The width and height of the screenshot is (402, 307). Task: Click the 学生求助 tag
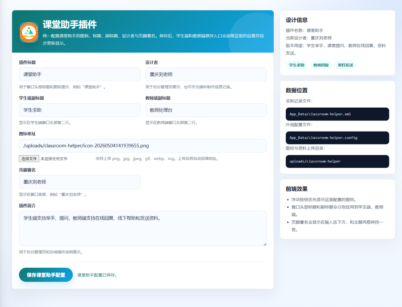point(297,65)
